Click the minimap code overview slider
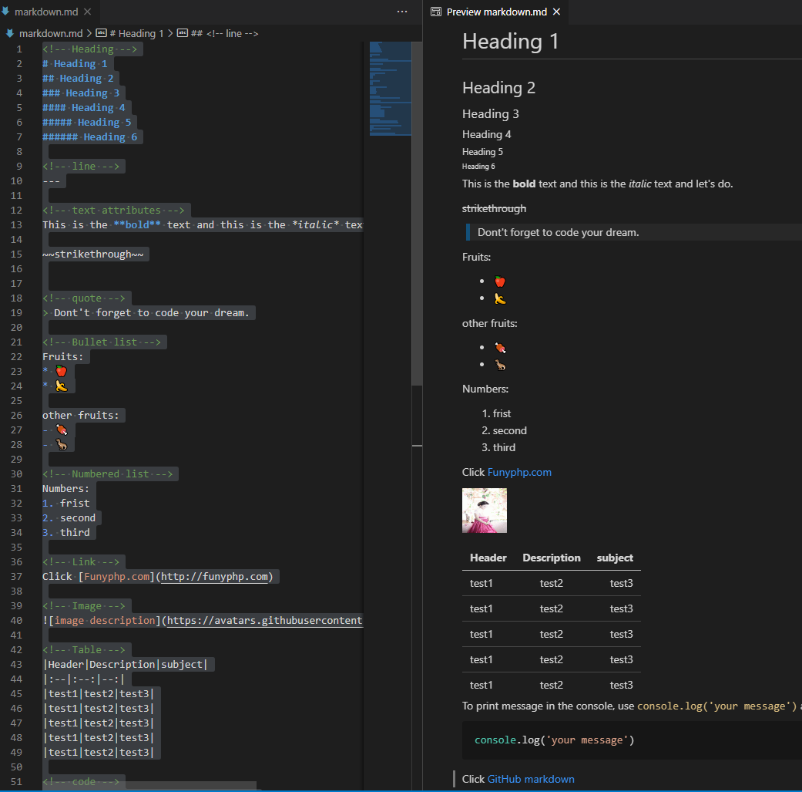 coord(391,89)
